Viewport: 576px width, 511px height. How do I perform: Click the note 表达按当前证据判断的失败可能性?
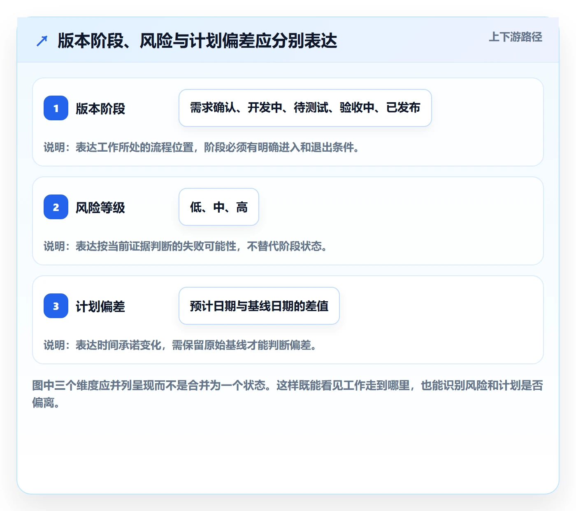point(186,246)
